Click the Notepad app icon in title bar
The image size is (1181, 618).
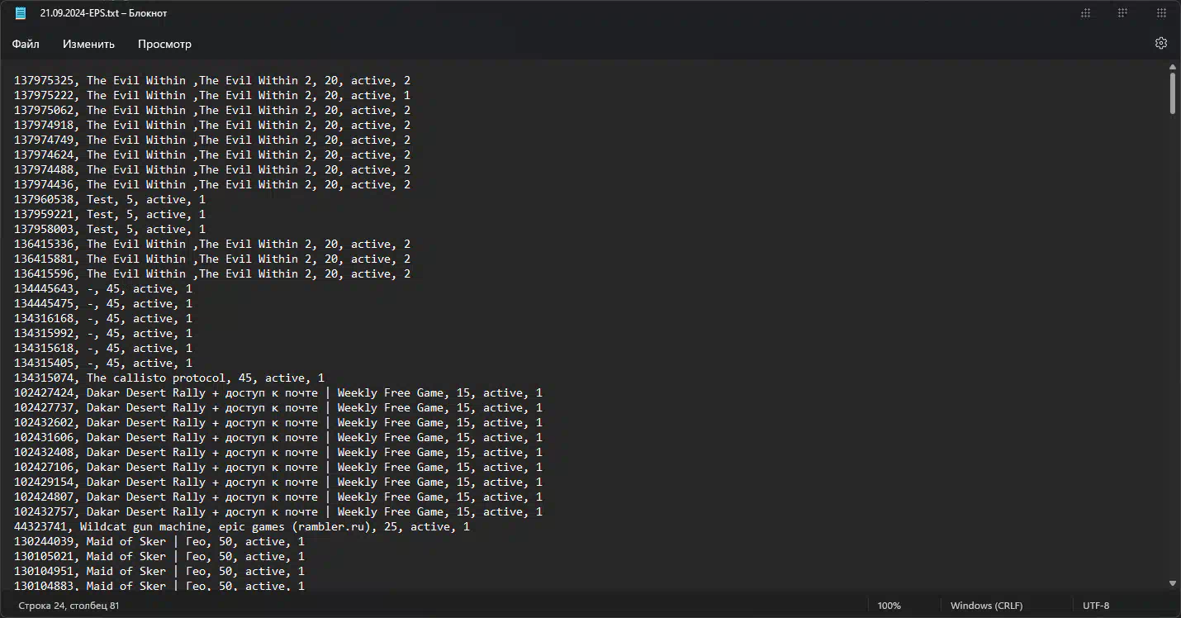[20, 13]
